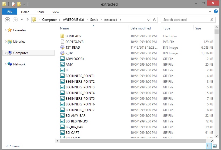221x150 pixels.
Task: Sort by Name column header
Action: click(x=64, y=28)
